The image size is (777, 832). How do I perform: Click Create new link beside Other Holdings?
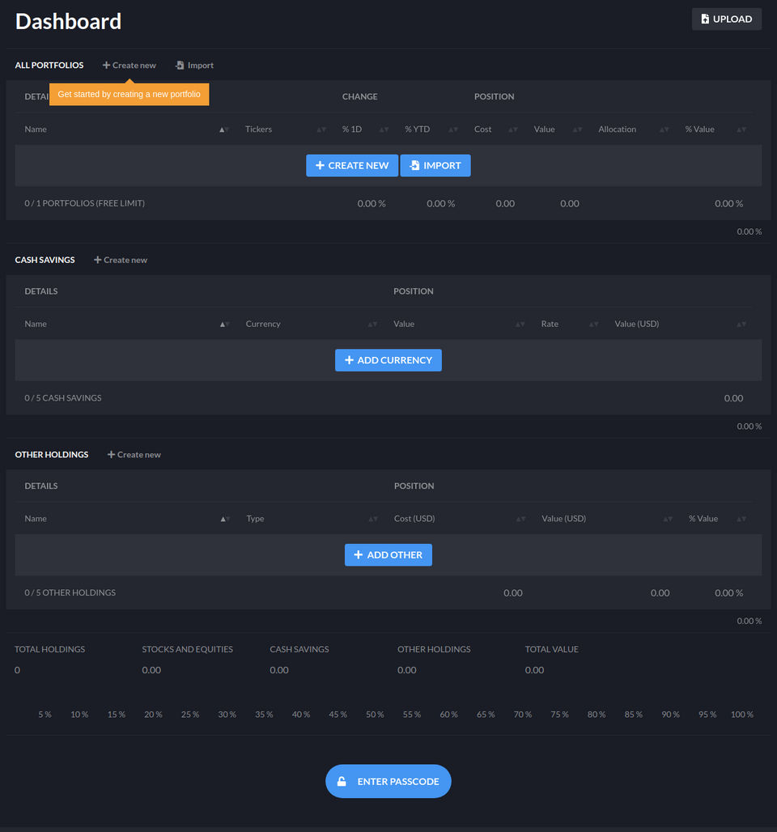tap(134, 455)
